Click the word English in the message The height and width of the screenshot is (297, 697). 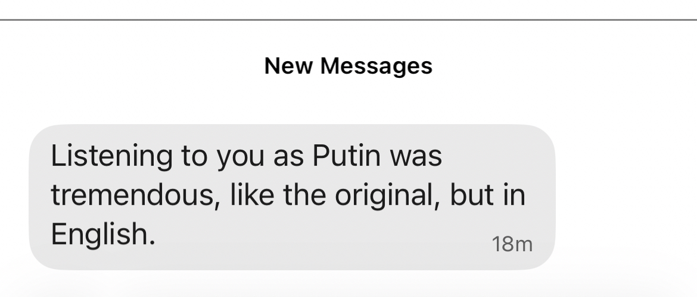click(102, 235)
